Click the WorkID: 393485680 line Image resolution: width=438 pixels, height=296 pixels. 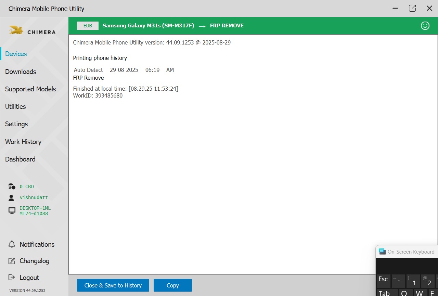(98, 96)
